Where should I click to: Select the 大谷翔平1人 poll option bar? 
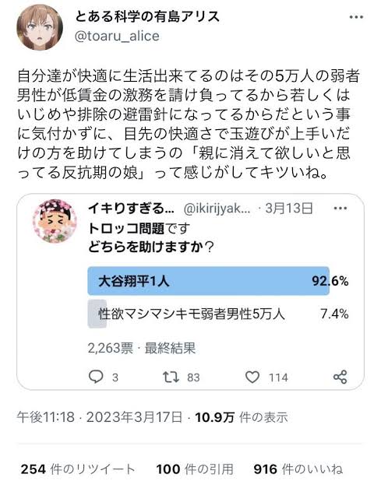coord(217,281)
